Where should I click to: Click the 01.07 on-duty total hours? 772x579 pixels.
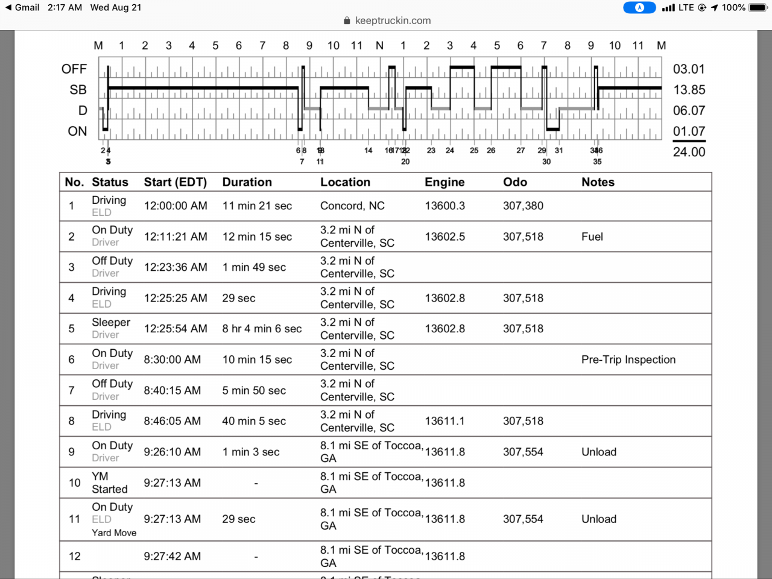[689, 131]
